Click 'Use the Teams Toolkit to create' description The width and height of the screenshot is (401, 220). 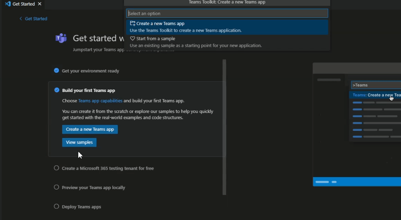[185, 31]
